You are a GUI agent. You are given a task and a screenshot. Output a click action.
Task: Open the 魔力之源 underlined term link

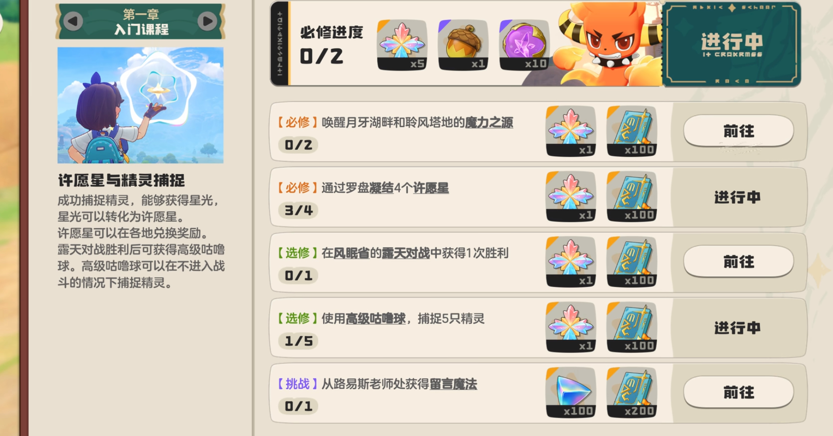489,123
